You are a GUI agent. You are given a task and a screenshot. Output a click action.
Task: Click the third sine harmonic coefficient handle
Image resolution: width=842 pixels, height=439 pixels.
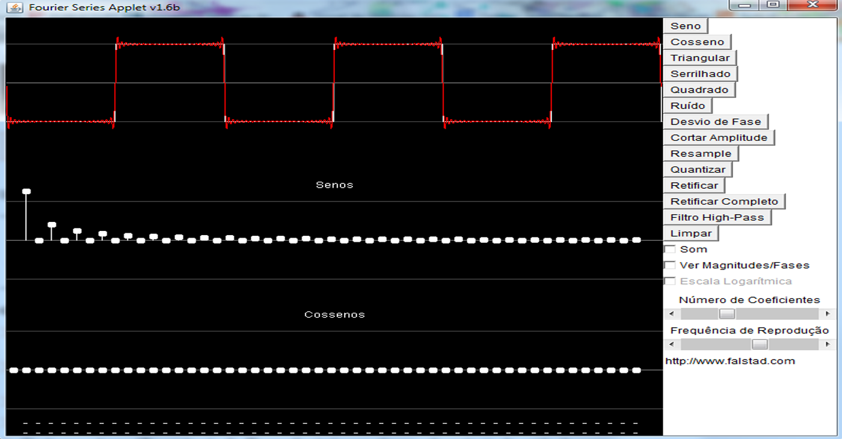tap(52, 224)
